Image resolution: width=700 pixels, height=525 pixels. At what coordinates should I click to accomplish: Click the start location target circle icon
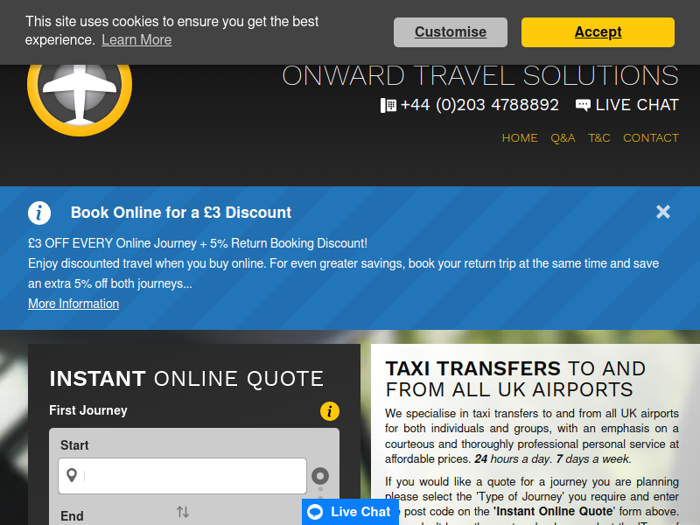pyautogui.click(x=320, y=476)
